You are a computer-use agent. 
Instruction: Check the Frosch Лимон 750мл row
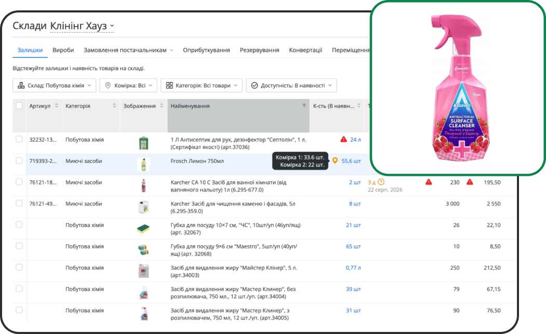[19, 160]
